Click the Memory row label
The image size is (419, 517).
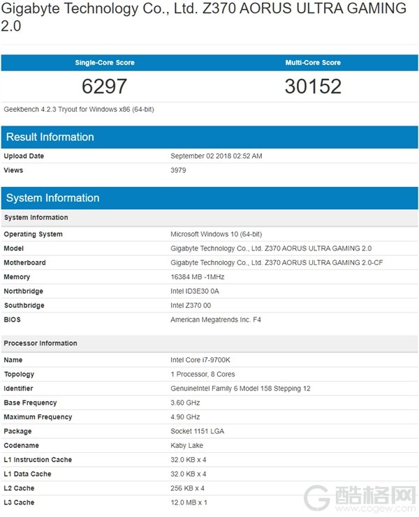[x=17, y=277]
